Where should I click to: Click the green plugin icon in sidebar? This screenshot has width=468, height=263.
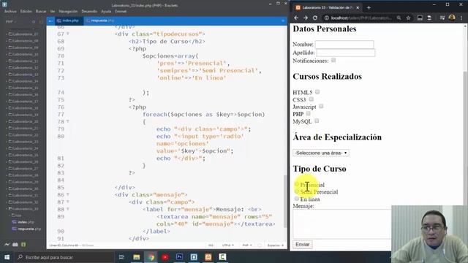pyautogui.click(x=23, y=245)
